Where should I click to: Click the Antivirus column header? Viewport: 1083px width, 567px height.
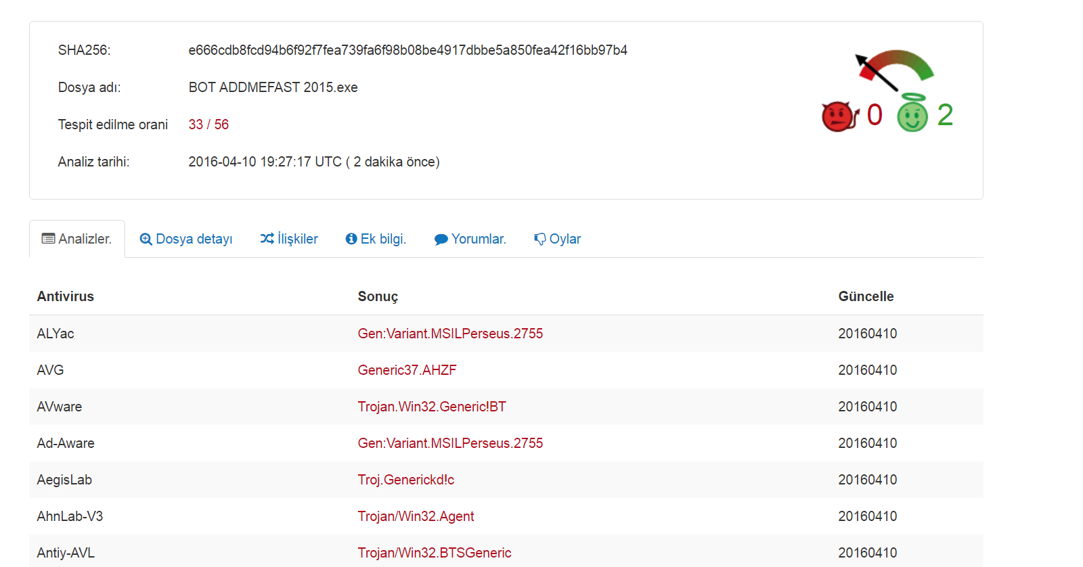(x=66, y=296)
